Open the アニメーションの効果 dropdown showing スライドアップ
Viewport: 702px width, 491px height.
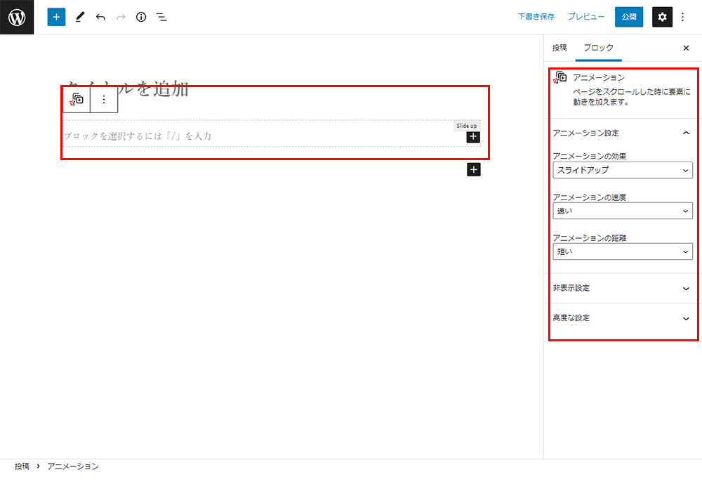tap(622, 170)
